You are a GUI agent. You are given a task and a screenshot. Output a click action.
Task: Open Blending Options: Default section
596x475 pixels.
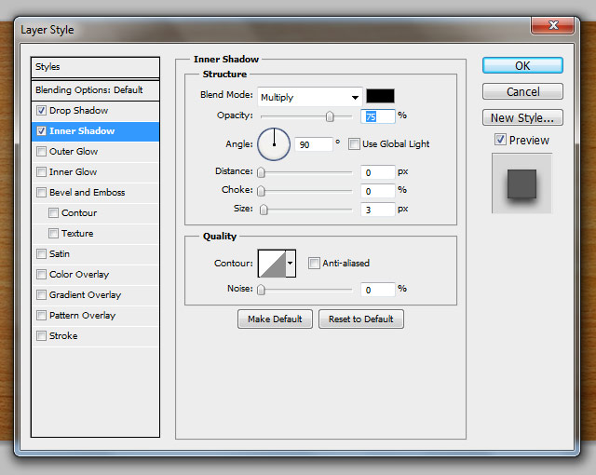click(88, 90)
